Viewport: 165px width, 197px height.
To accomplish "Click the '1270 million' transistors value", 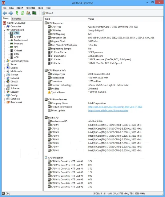I will pyautogui.click(x=95, y=81).
